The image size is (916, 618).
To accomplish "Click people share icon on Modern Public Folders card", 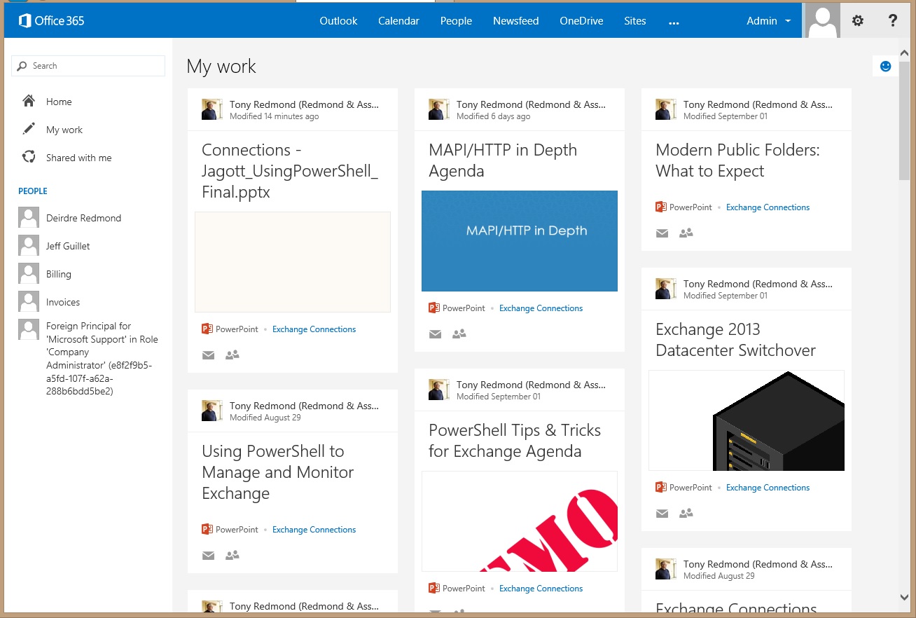I will click(x=686, y=233).
